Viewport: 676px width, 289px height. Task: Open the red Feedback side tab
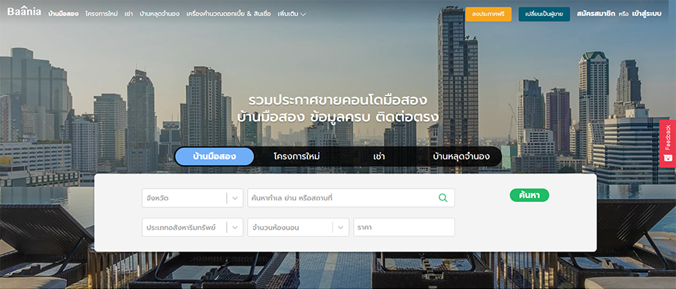[668, 143]
